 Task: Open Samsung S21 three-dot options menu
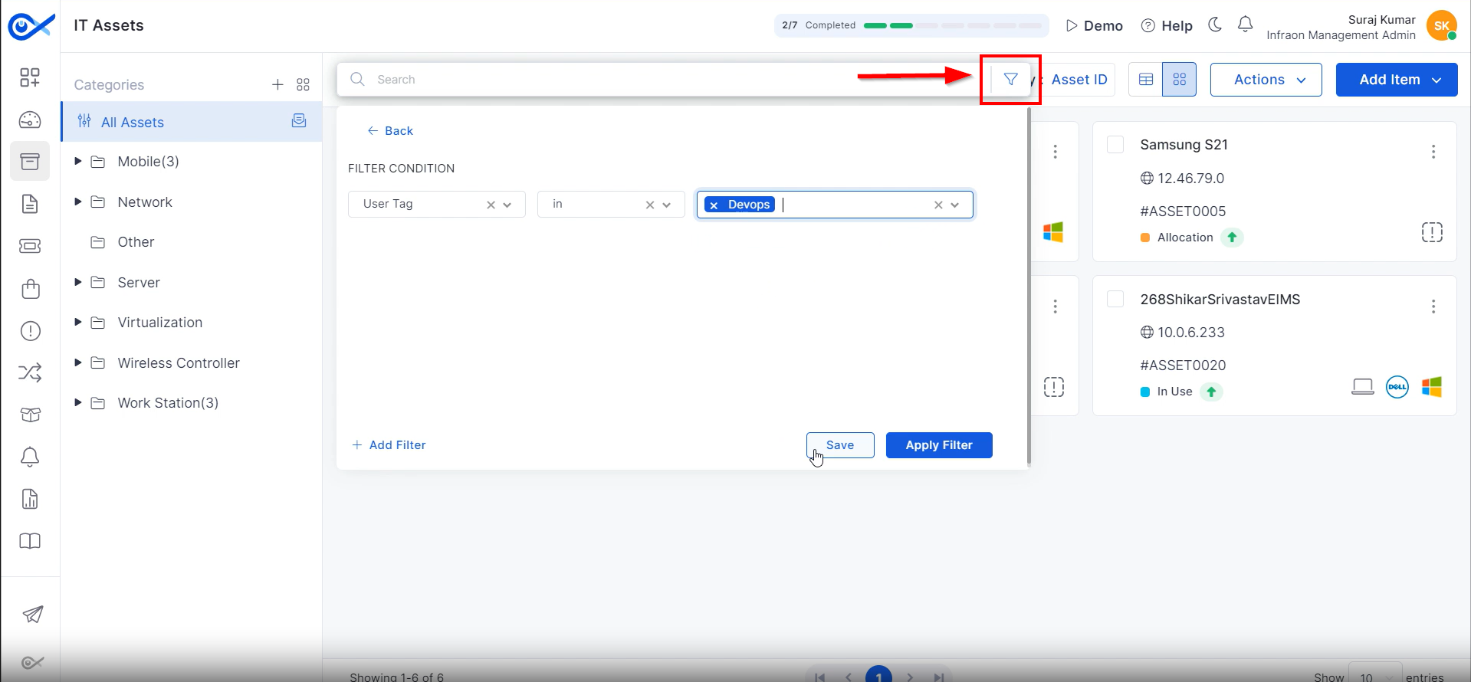(1433, 152)
